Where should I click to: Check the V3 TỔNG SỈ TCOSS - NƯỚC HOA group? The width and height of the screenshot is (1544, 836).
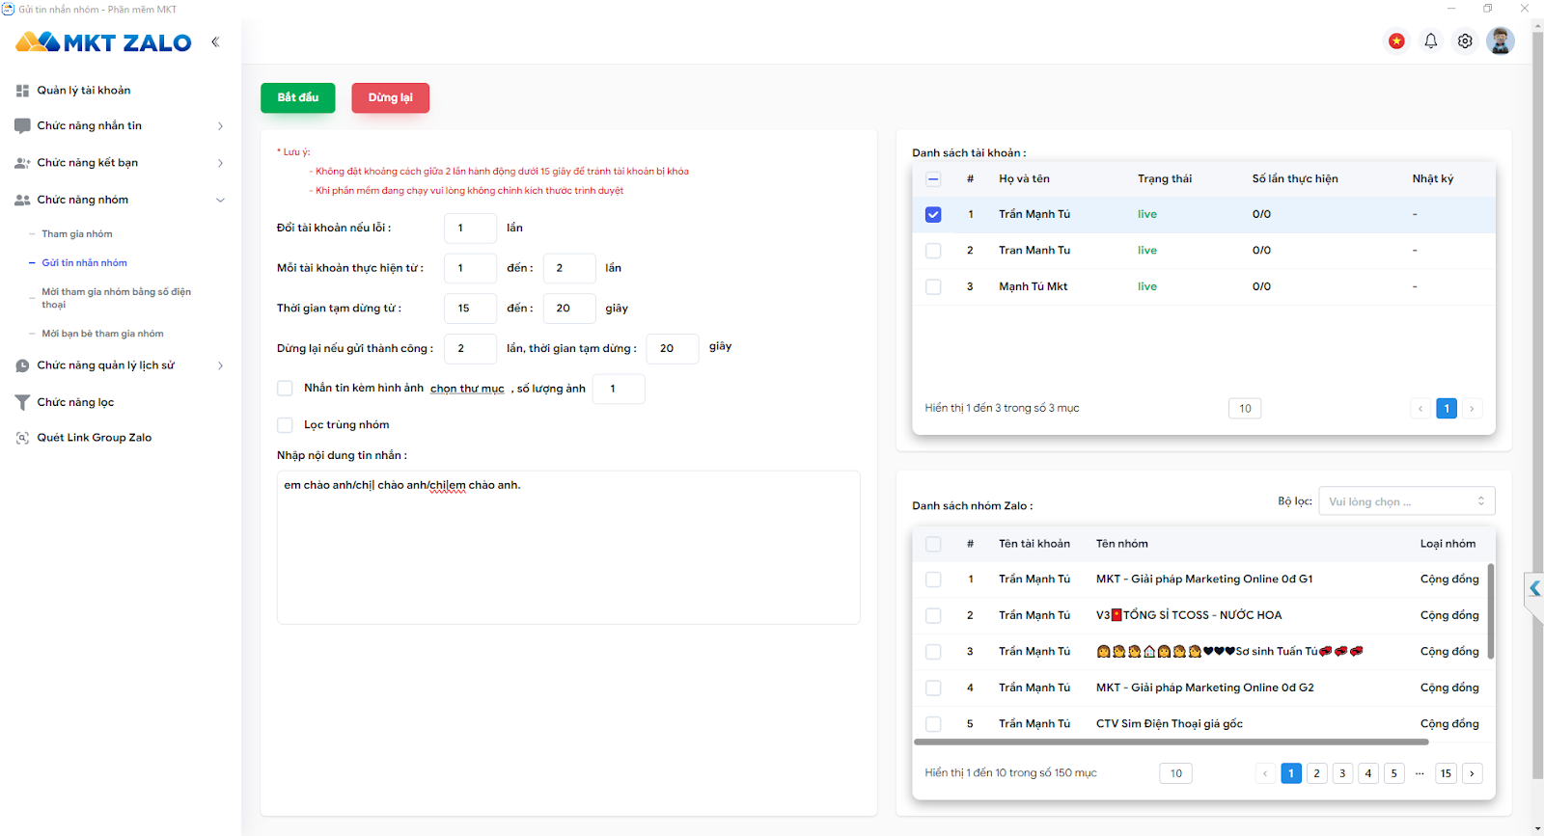coord(933,615)
